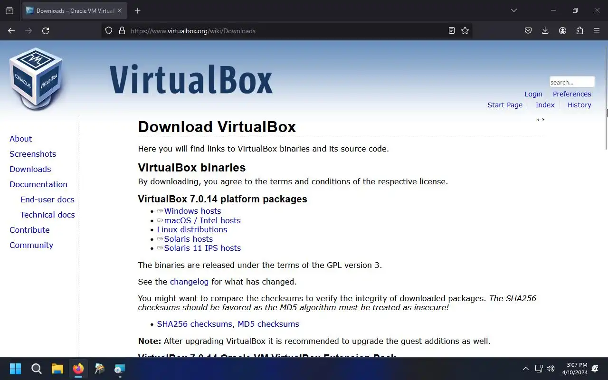Open Contribute in the sidebar
This screenshot has height=380, width=608.
pos(29,230)
